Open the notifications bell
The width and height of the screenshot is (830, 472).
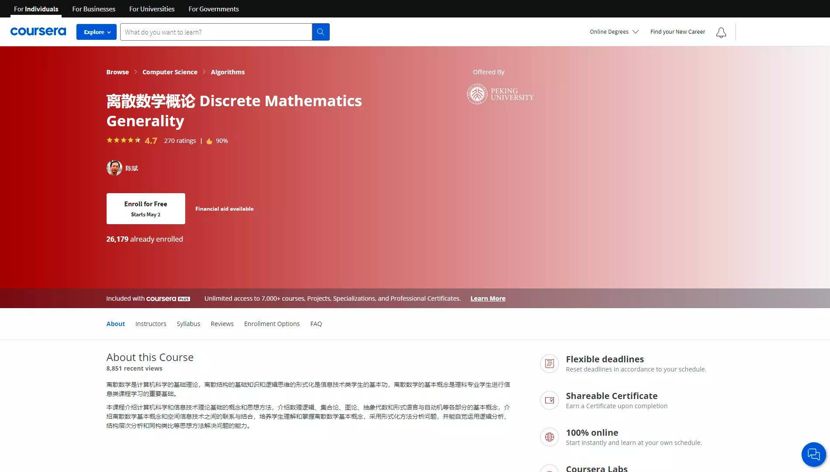(x=721, y=32)
